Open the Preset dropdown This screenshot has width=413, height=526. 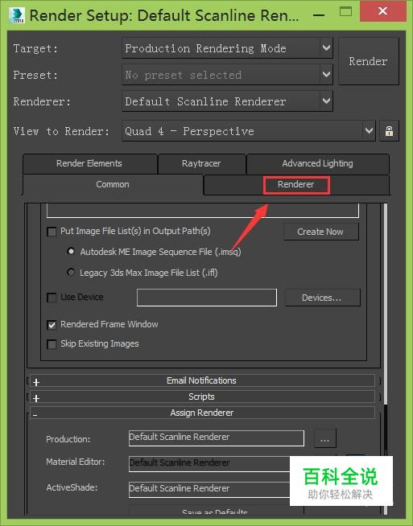227,75
